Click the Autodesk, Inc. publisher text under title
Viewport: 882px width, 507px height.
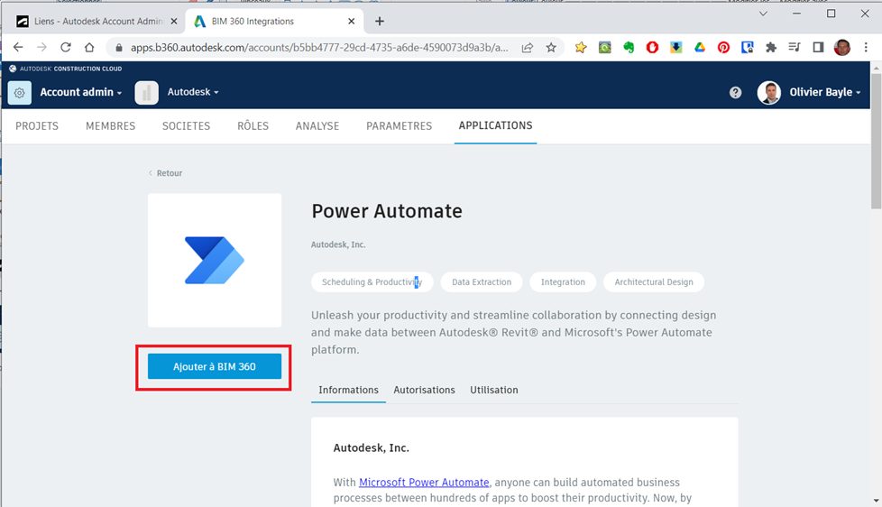click(x=338, y=244)
